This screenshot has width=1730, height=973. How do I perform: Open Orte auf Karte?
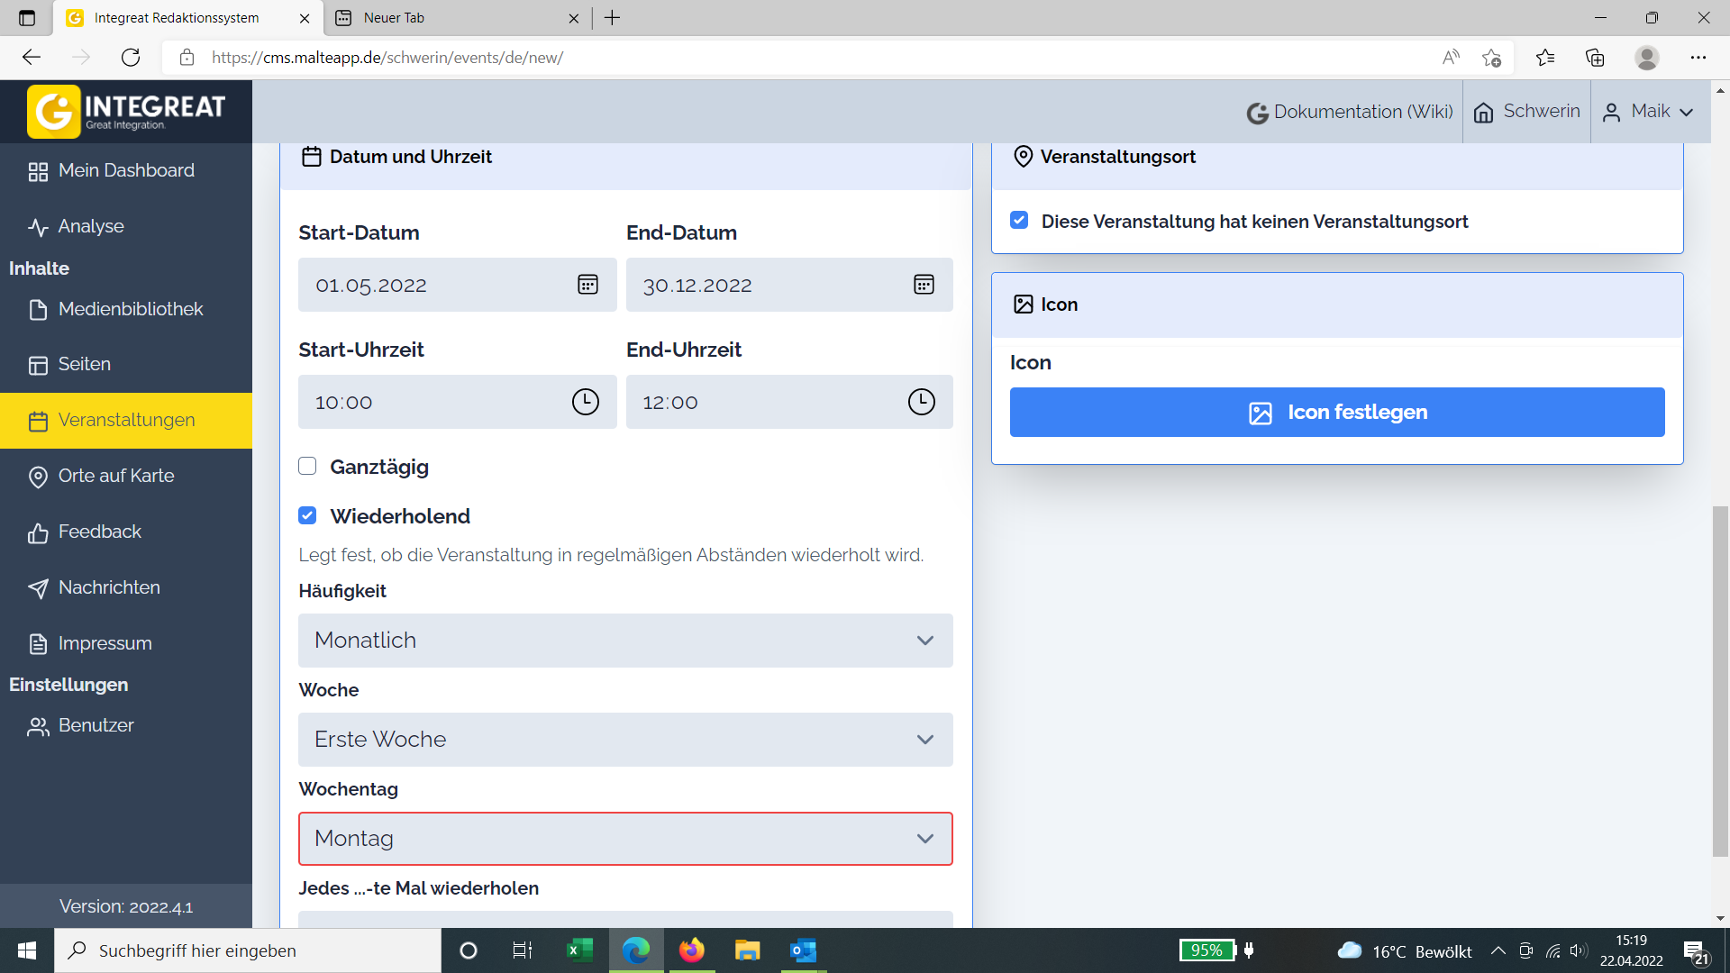coord(115,476)
